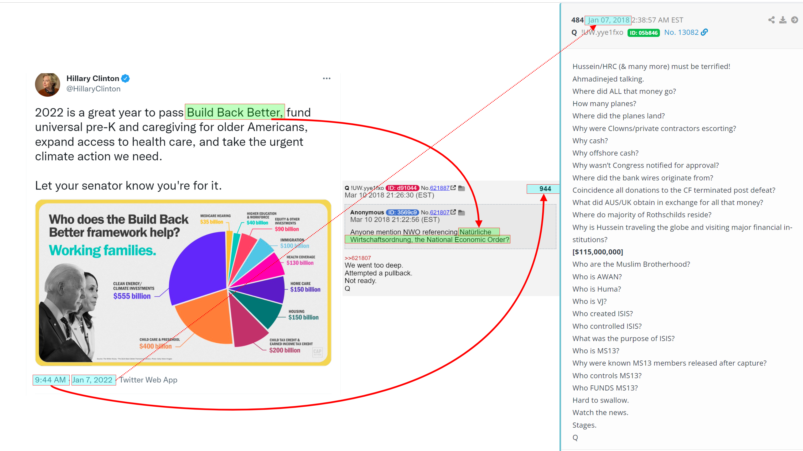
Task: Click the timestamp 'Mar 10 2018 21:22:56 (EST)'
Action: point(395,219)
